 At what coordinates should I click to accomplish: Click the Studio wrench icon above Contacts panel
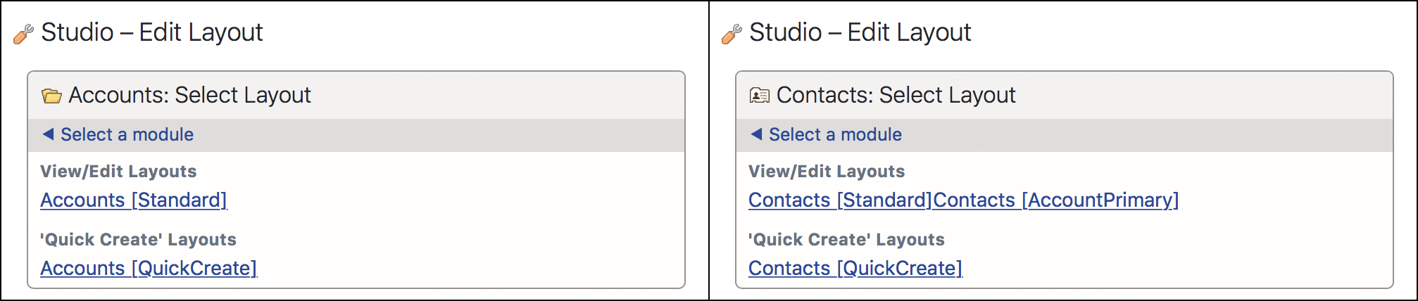[x=732, y=34]
